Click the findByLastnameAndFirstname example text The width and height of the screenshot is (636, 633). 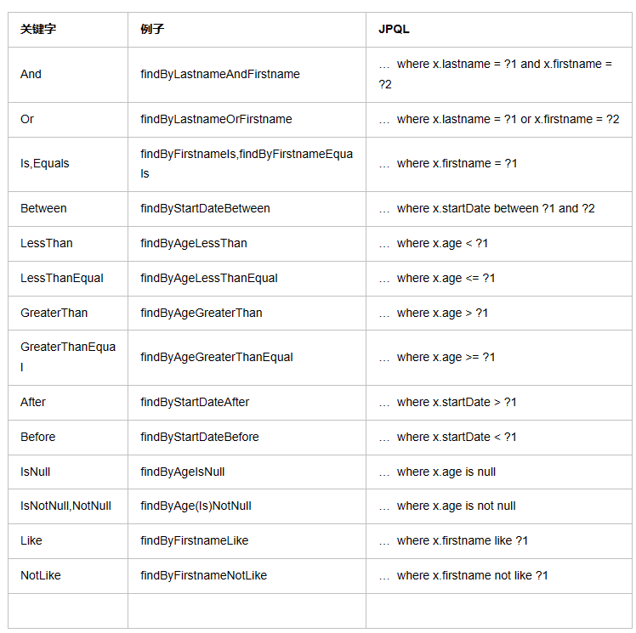220,75
